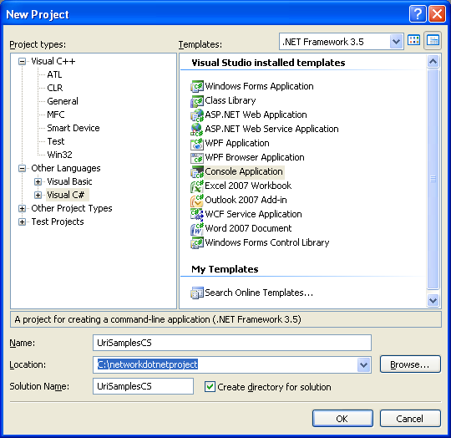Click the Class Library template icon
451x438 pixels.
(x=197, y=100)
